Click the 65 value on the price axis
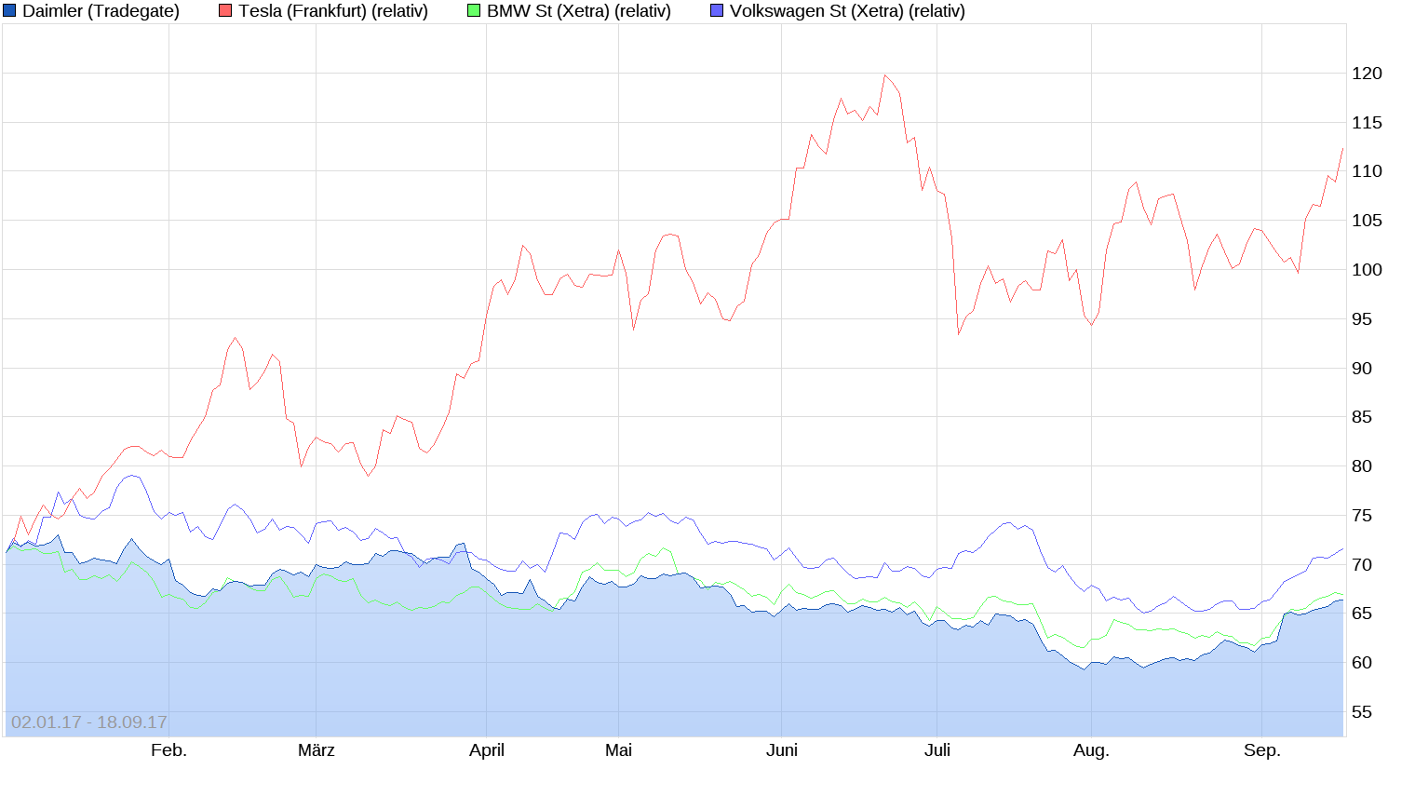The height and width of the screenshot is (796, 1415). [1362, 614]
